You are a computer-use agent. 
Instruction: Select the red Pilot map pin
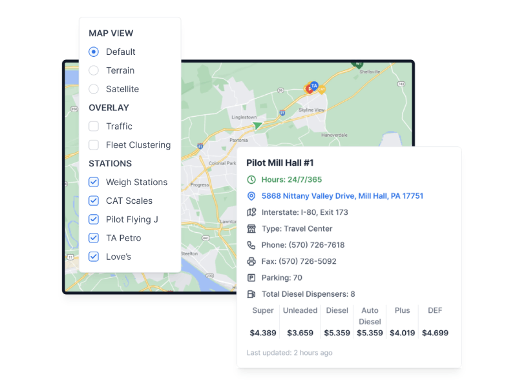310,89
